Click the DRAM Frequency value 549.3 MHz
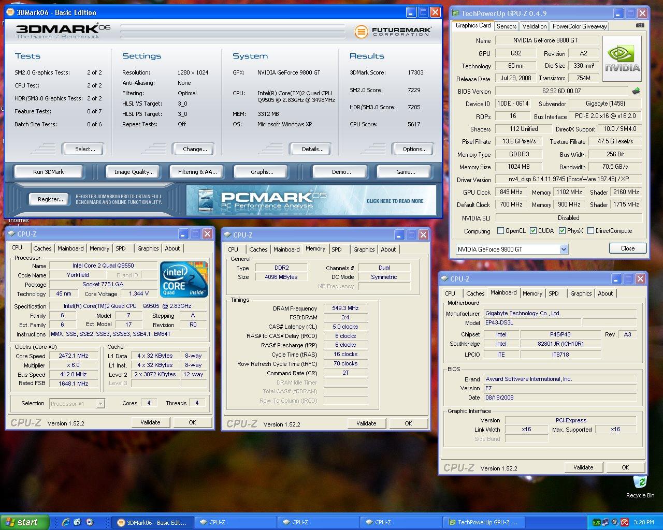Viewport: 663px width, 530px height. coord(345,308)
